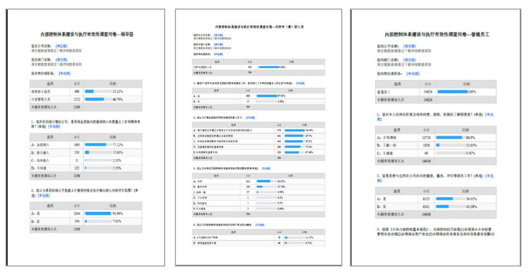Click the 多选题 link on 内控专职人员 question 2
Viewport: 529px width, 274px height.
click(251, 117)
